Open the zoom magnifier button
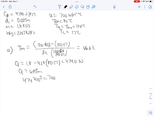 [150, 113]
